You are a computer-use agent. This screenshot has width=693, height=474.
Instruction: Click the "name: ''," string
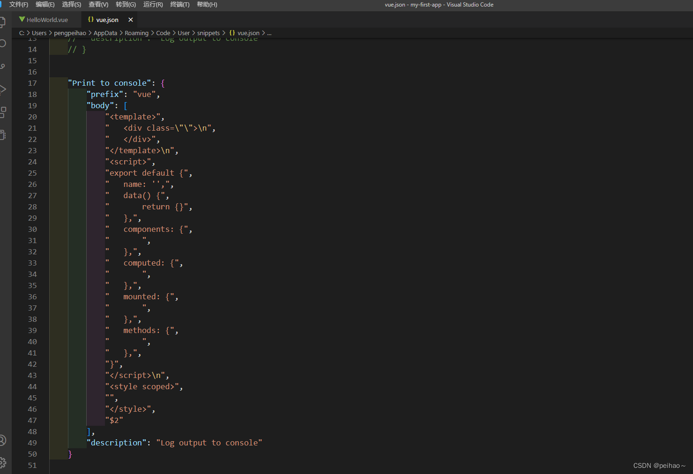point(137,185)
